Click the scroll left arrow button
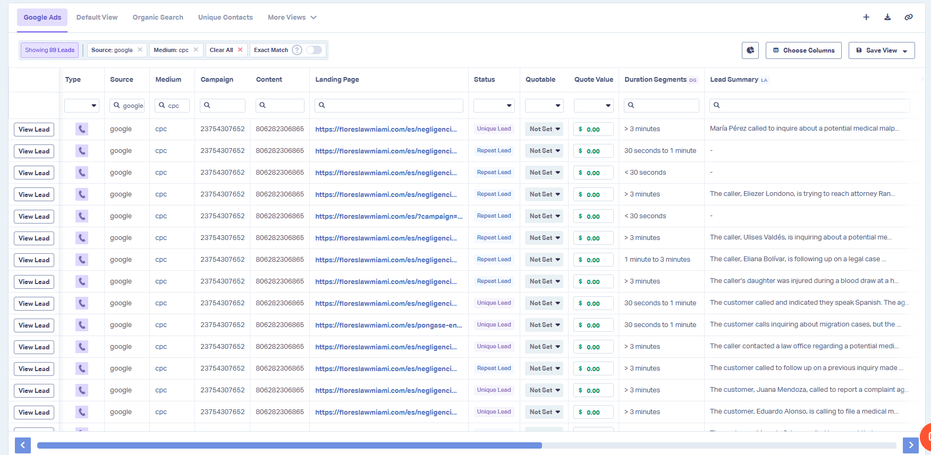The image size is (931, 455). tap(23, 445)
